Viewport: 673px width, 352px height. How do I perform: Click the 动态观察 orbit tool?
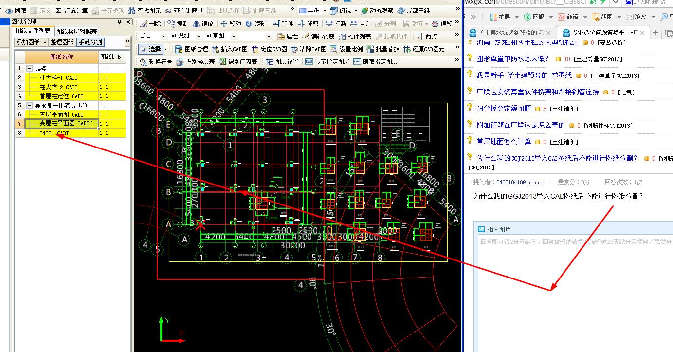[378, 10]
